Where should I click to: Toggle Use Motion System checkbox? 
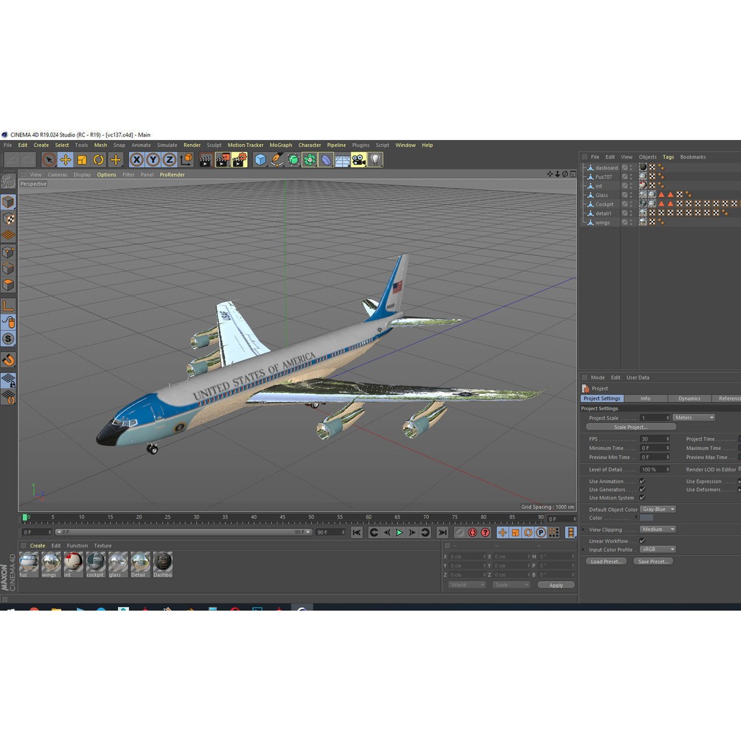coord(642,497)
